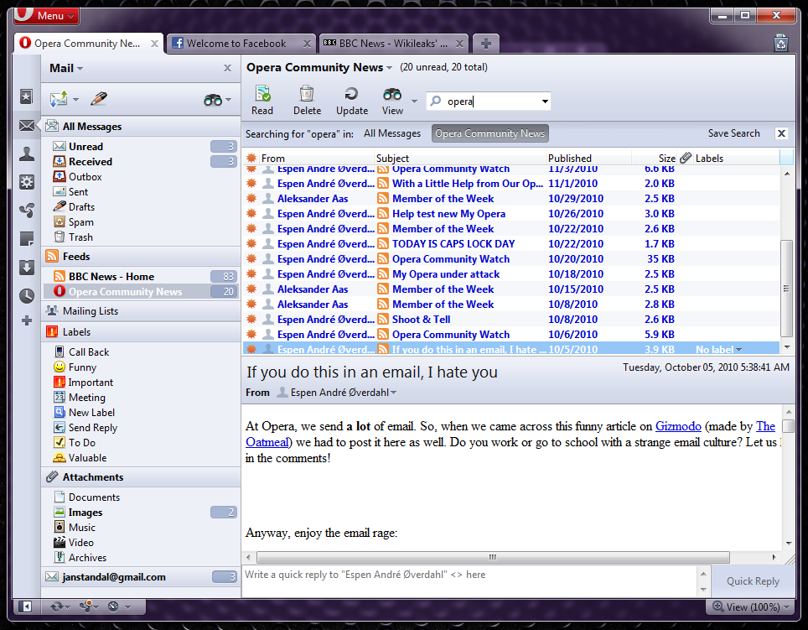
Task: Open the No label dropdown on selected message
Action: pyautogui.click(x=719, y=350)
